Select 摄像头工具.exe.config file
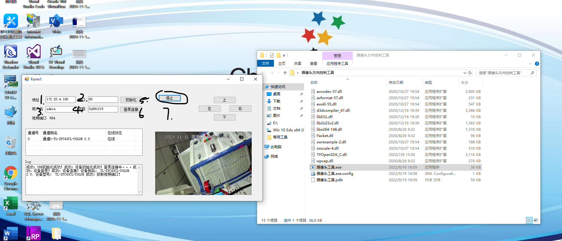 click(x=396, y=173)
